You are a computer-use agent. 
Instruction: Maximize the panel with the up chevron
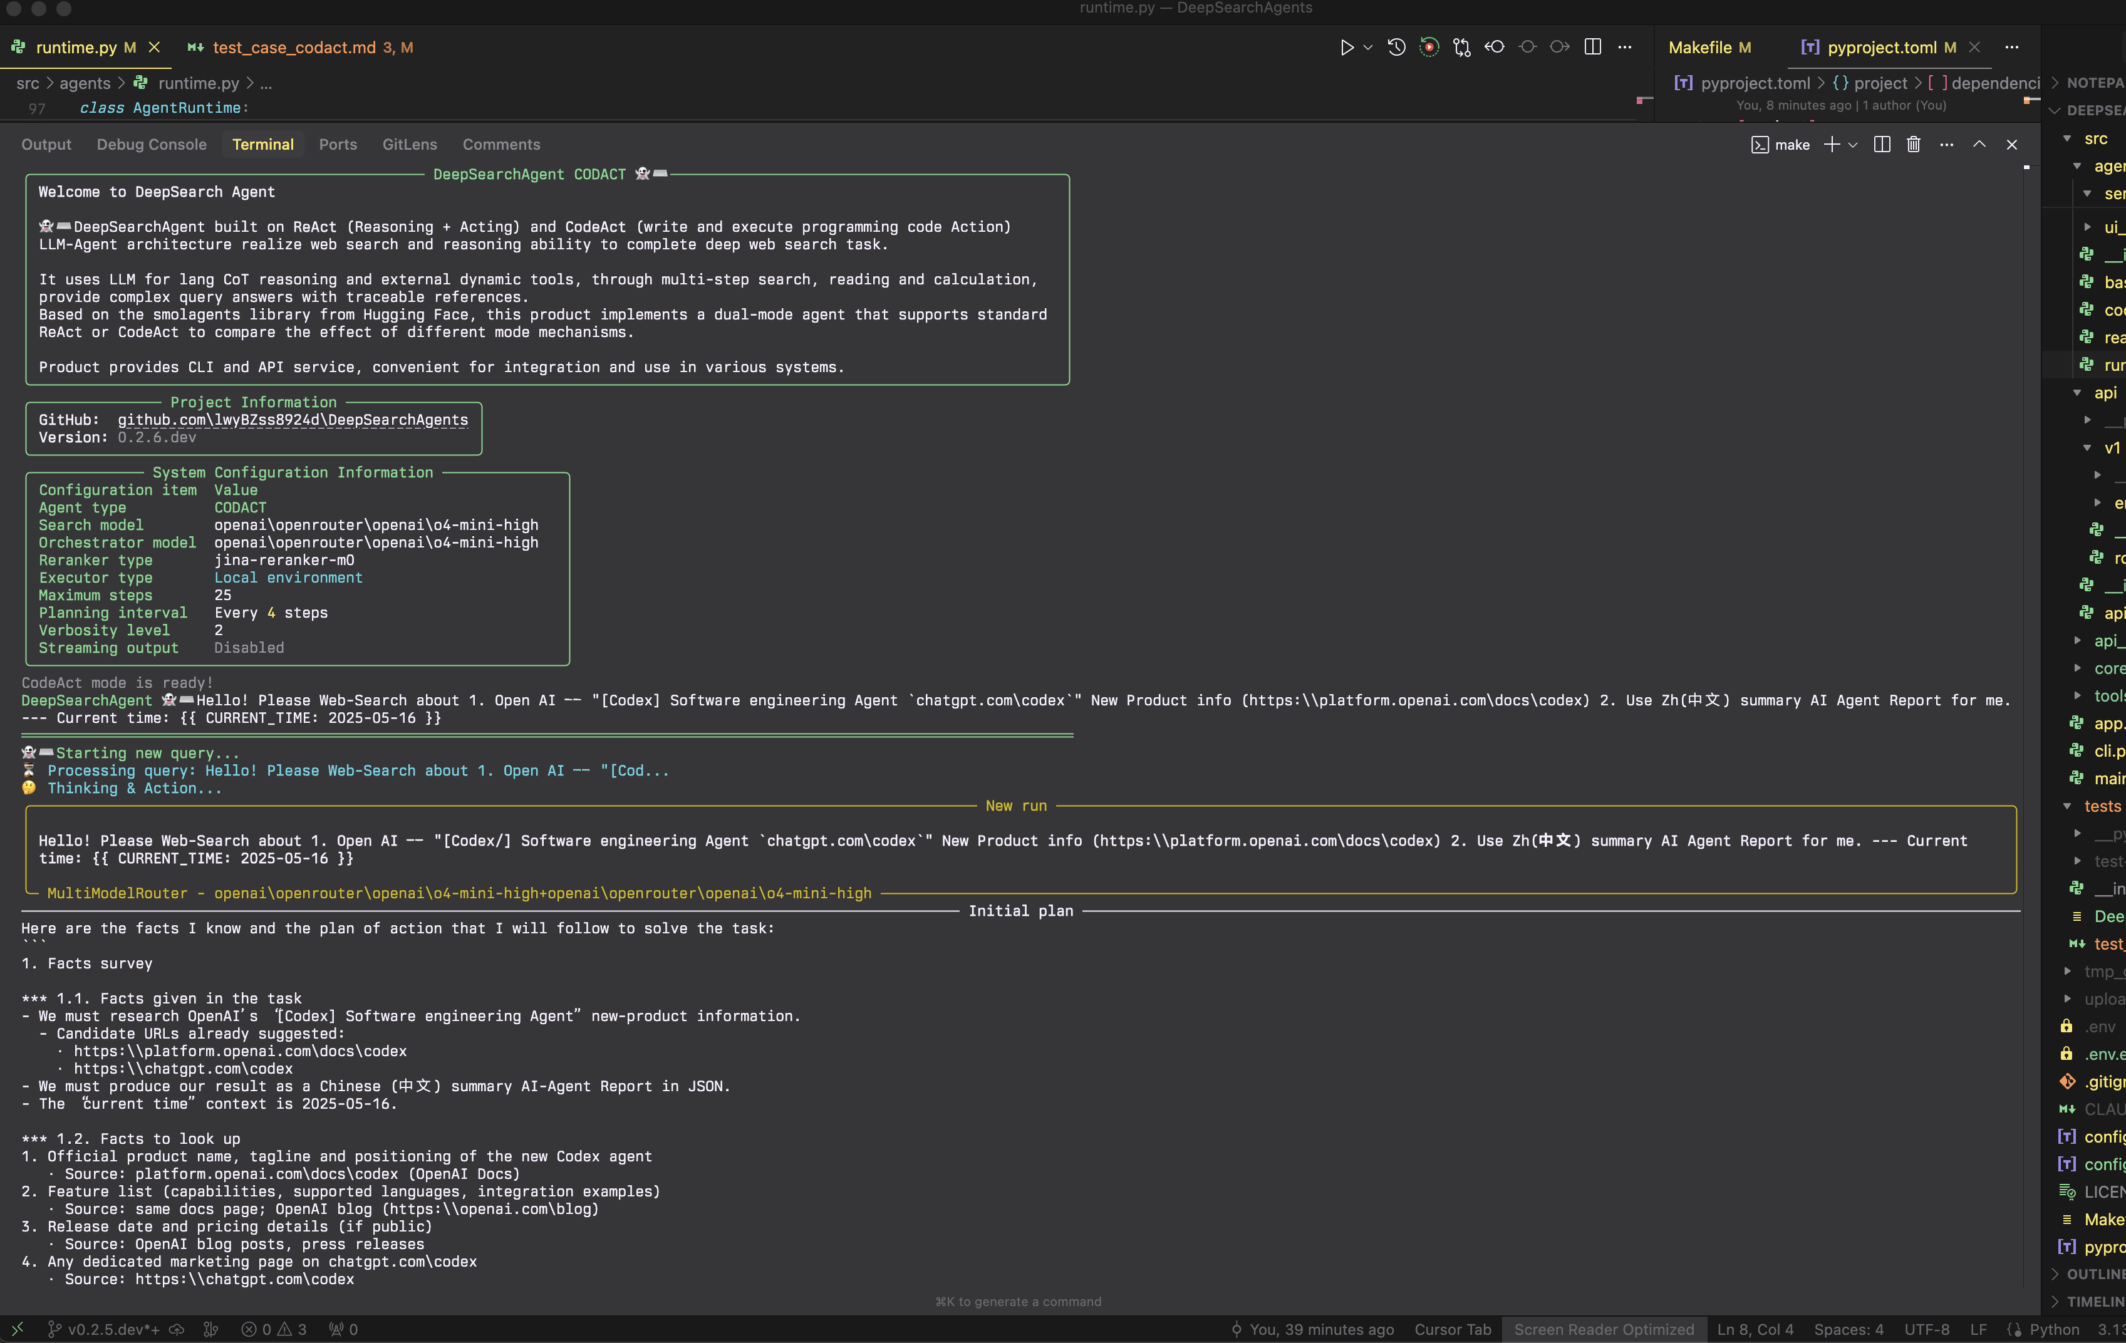point(1979,145)
